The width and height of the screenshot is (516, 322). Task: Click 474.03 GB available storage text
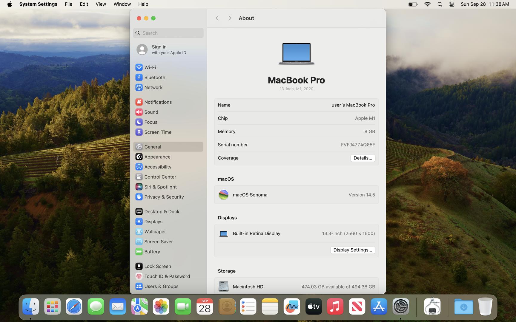click(x=338, y=287)
